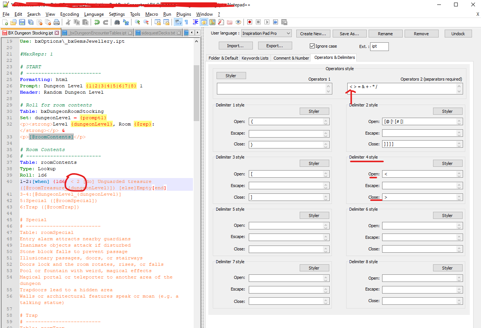Select the Comment & Number tab
The height and width of the screenshot is (328, 481).
[x=291, y=58]
